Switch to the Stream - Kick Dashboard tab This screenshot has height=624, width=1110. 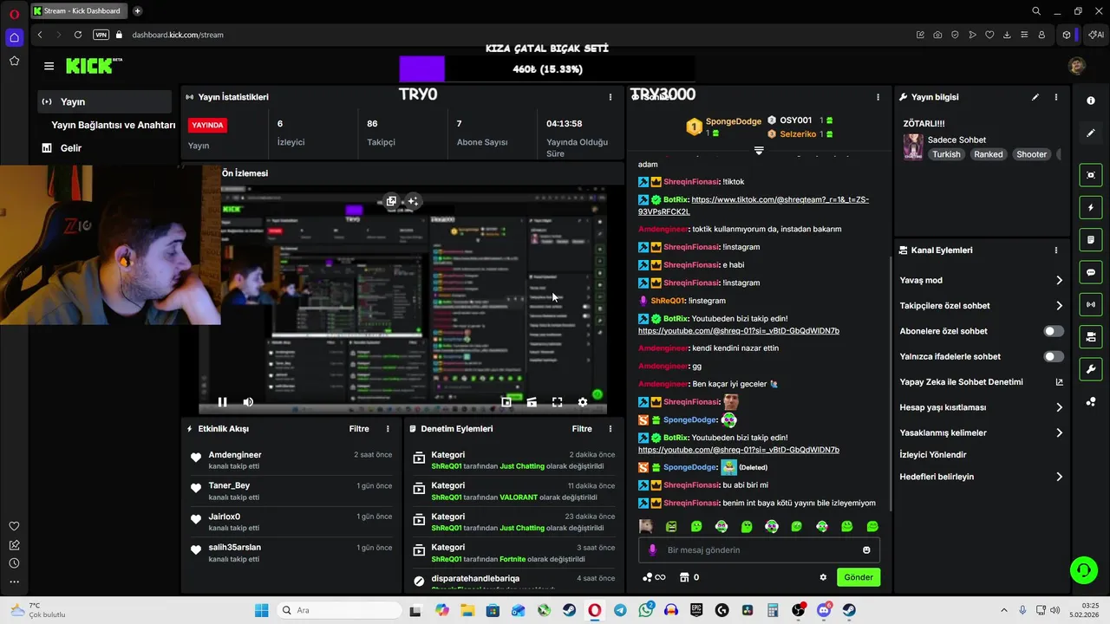79,11
